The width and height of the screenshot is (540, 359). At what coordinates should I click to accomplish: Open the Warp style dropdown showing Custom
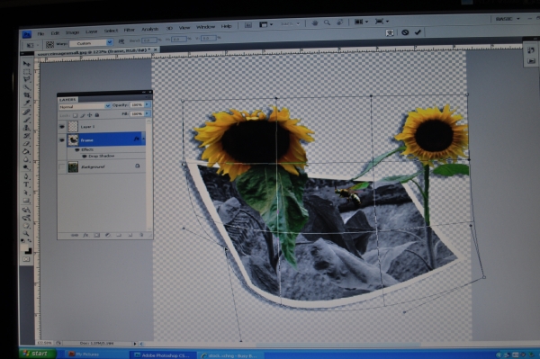tap(91, 43)
